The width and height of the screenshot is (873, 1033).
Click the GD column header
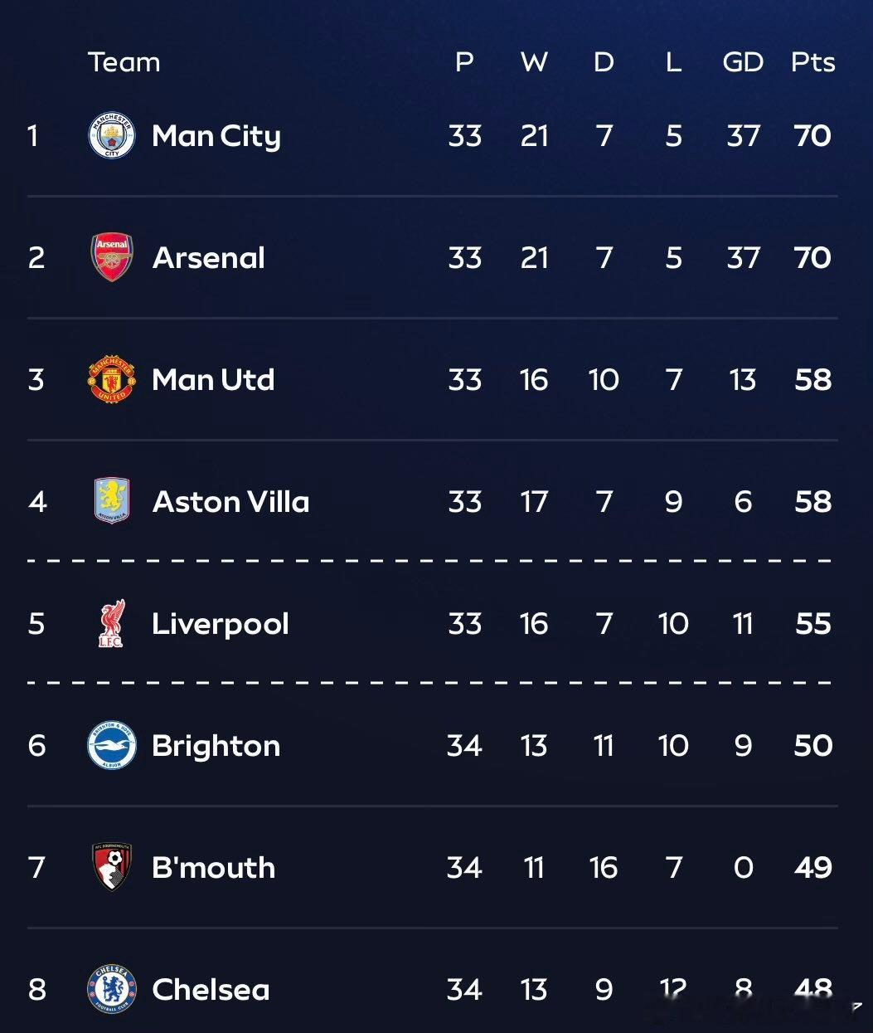pos(743,62)
